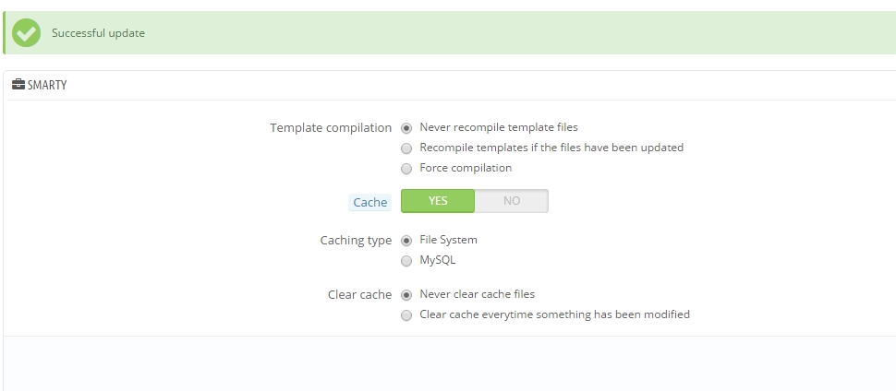896x391 pixels.
Task: Click the SMARTY panel heading text
Action: 47,85
